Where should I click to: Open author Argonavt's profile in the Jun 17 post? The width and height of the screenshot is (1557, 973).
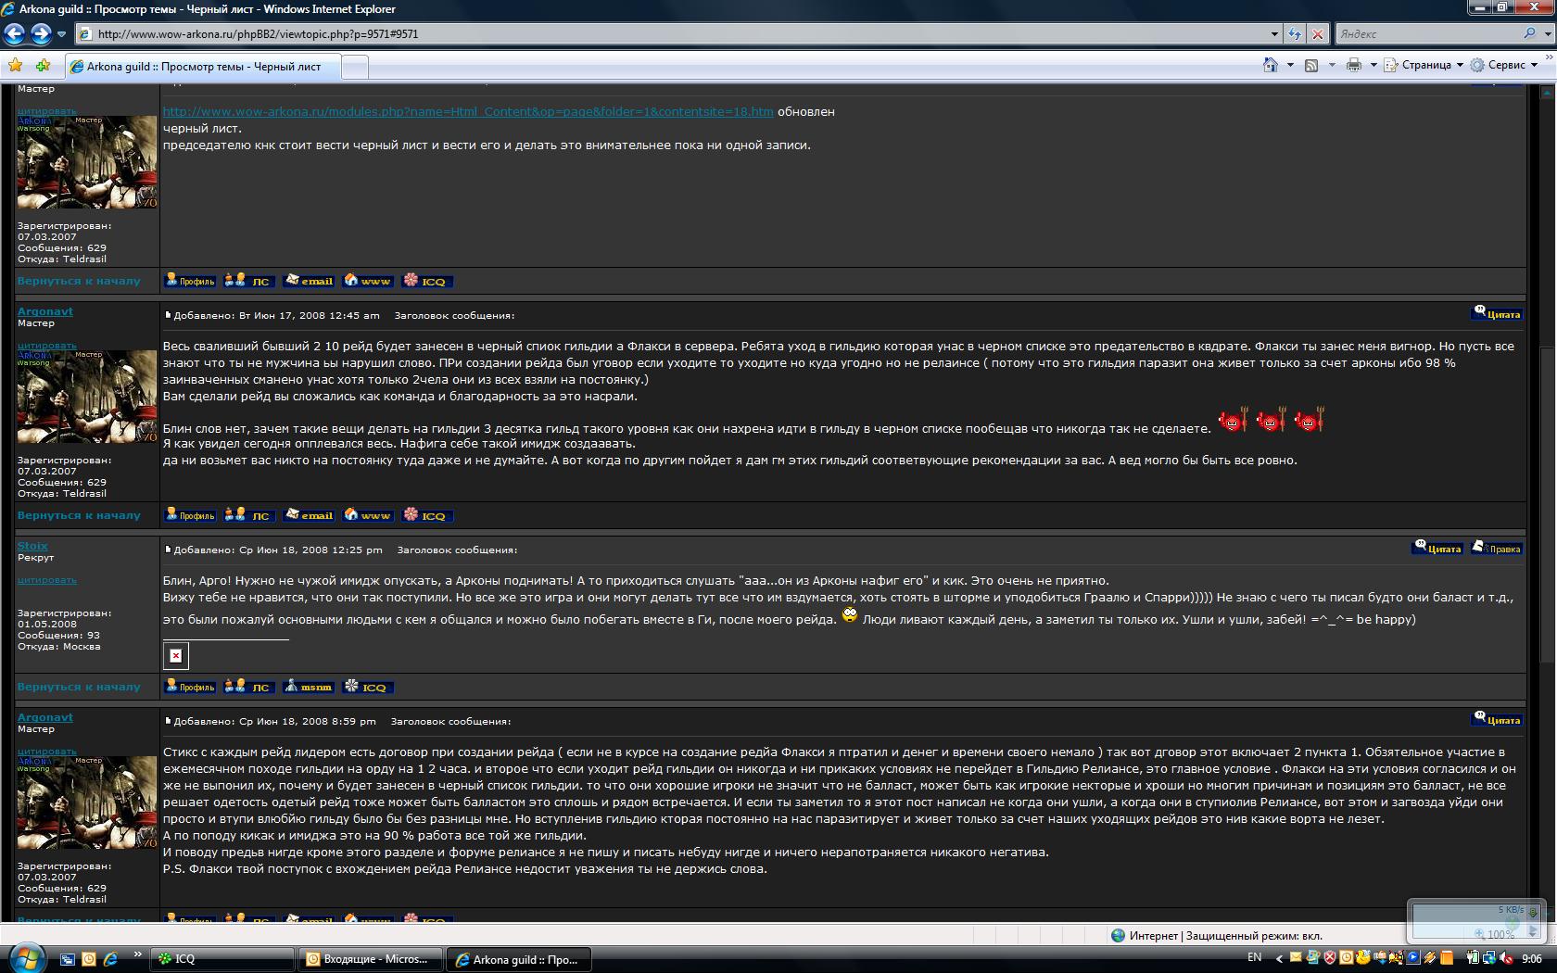(44, 311)
